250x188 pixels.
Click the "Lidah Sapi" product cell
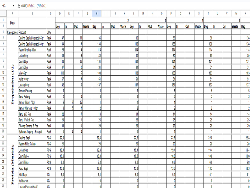pos(32,150)
